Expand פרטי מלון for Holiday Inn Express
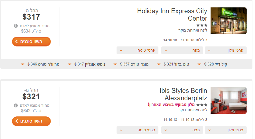 [226, 50]
